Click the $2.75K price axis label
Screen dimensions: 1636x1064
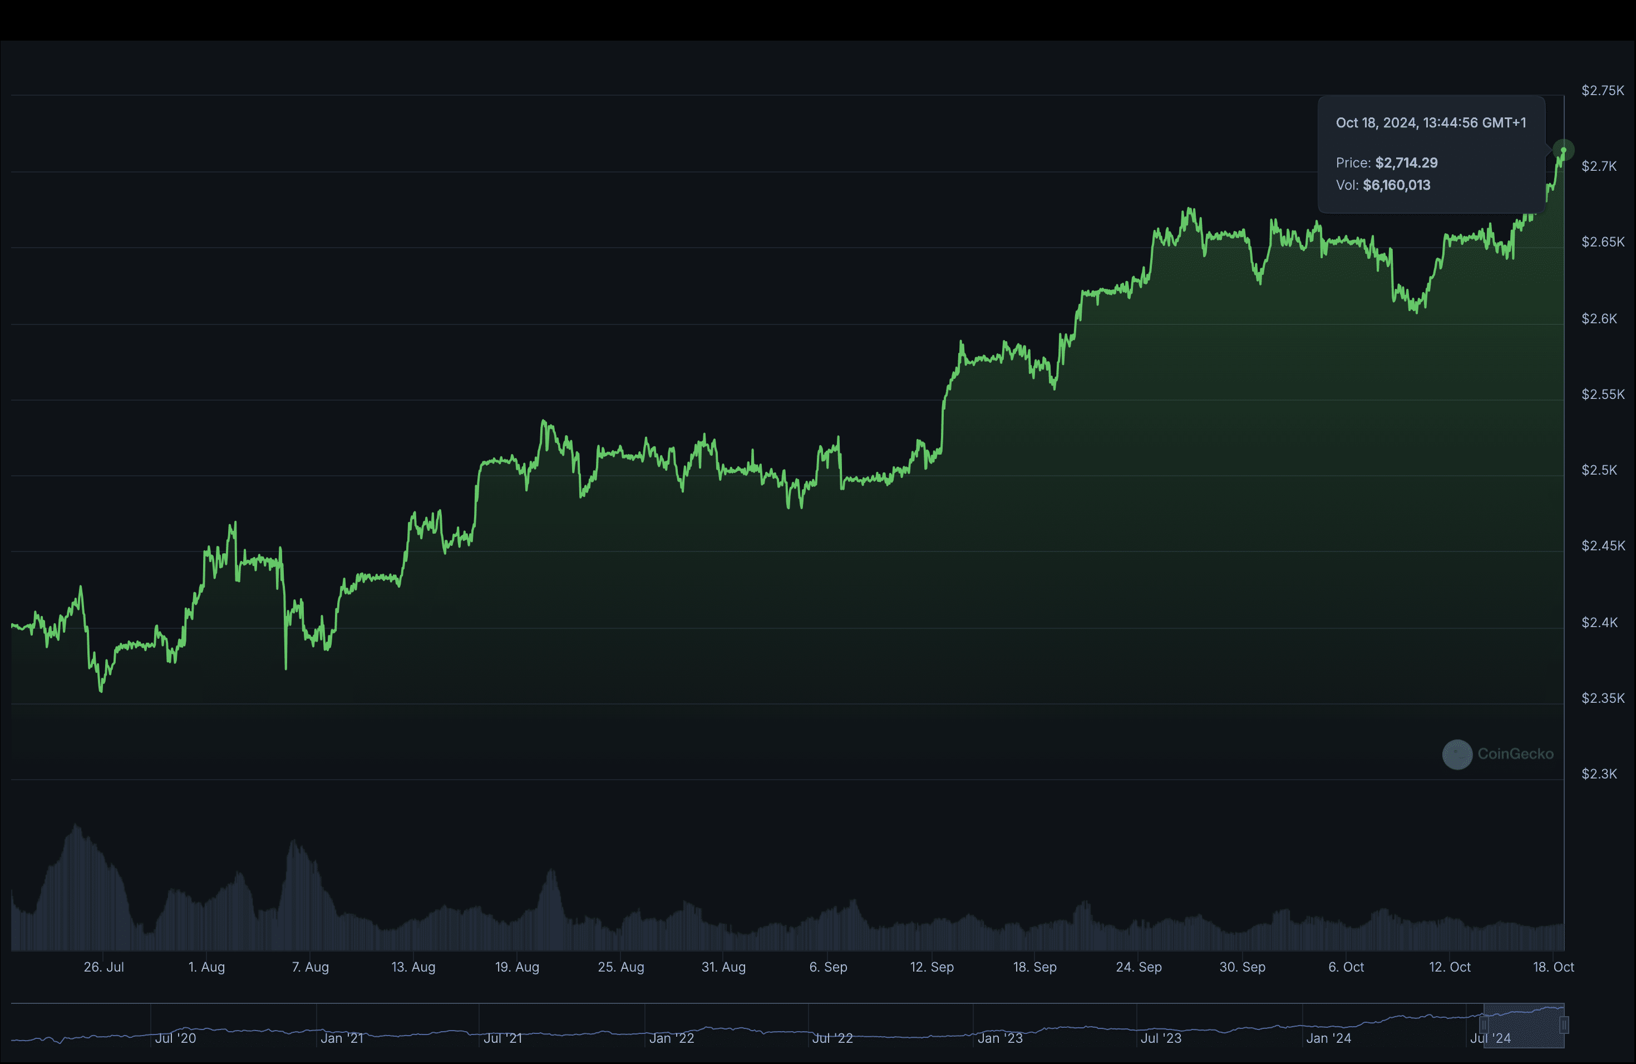coord(1602,90)
